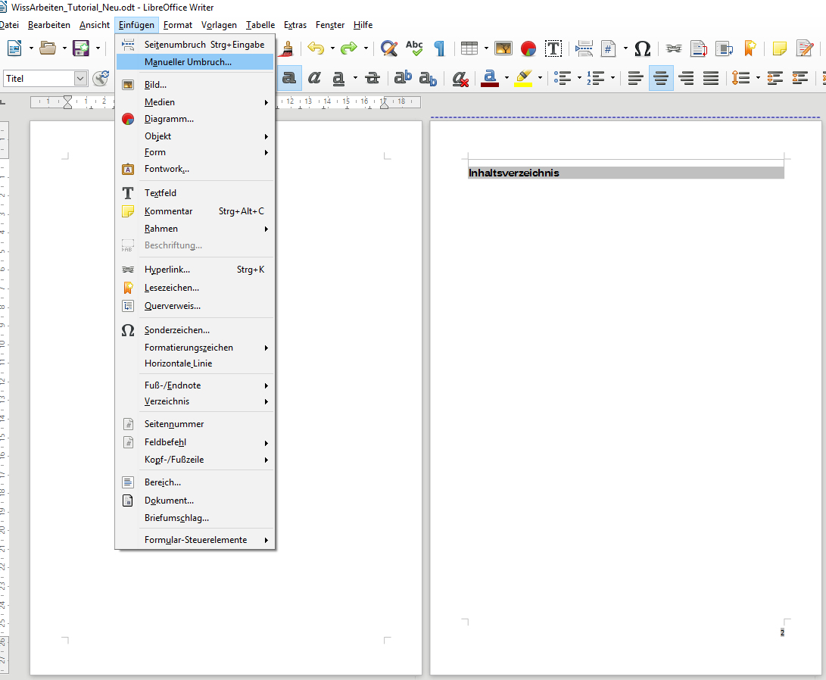The height and width of the screenshot is (680, 826).
Task: Toggle left paragraph alignment
Action: tap(636, 79)
